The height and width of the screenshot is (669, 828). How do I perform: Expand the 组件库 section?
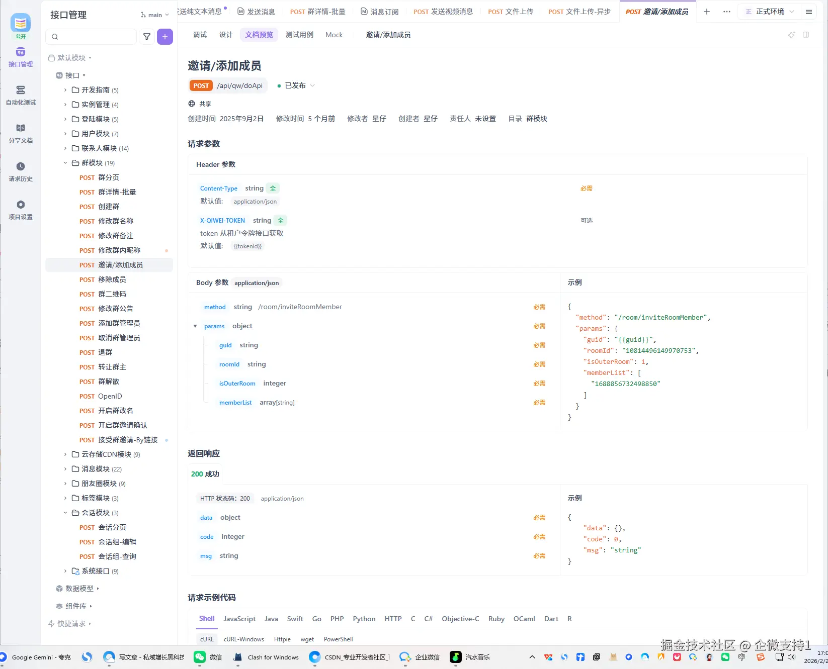click(x=74, y=606)
